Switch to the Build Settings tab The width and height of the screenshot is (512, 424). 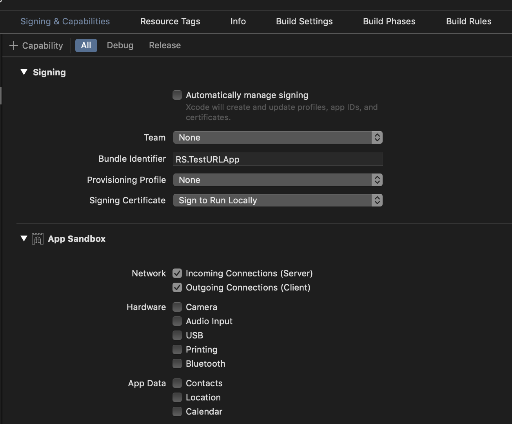pyautogui.click(x=304, y=22)
